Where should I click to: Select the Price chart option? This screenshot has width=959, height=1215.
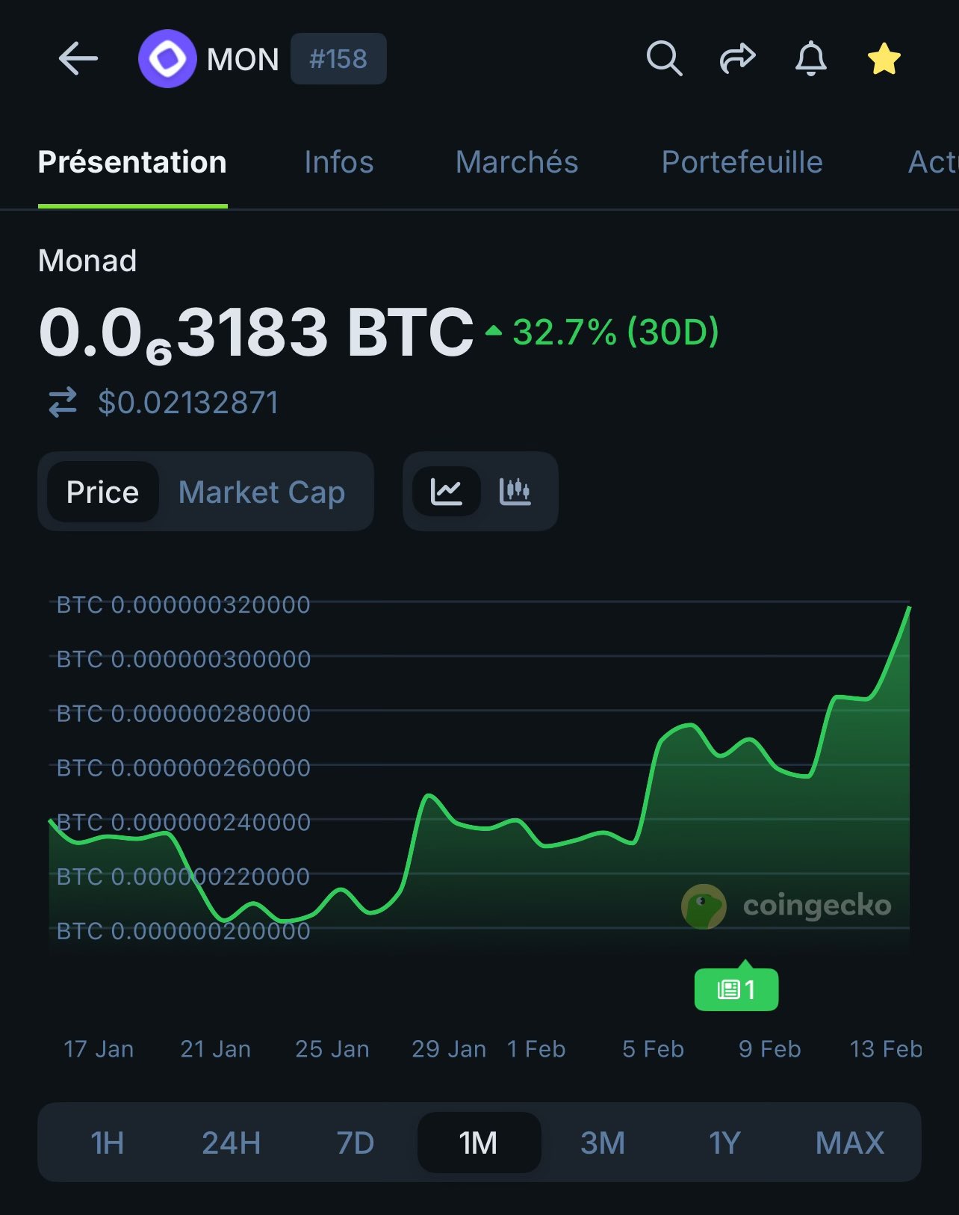pos(103,492)
